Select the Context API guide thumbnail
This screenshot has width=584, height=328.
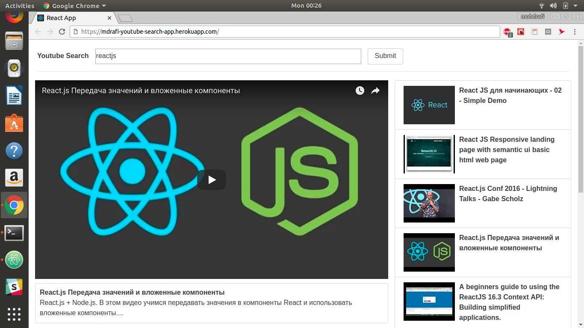coord(429,302)
